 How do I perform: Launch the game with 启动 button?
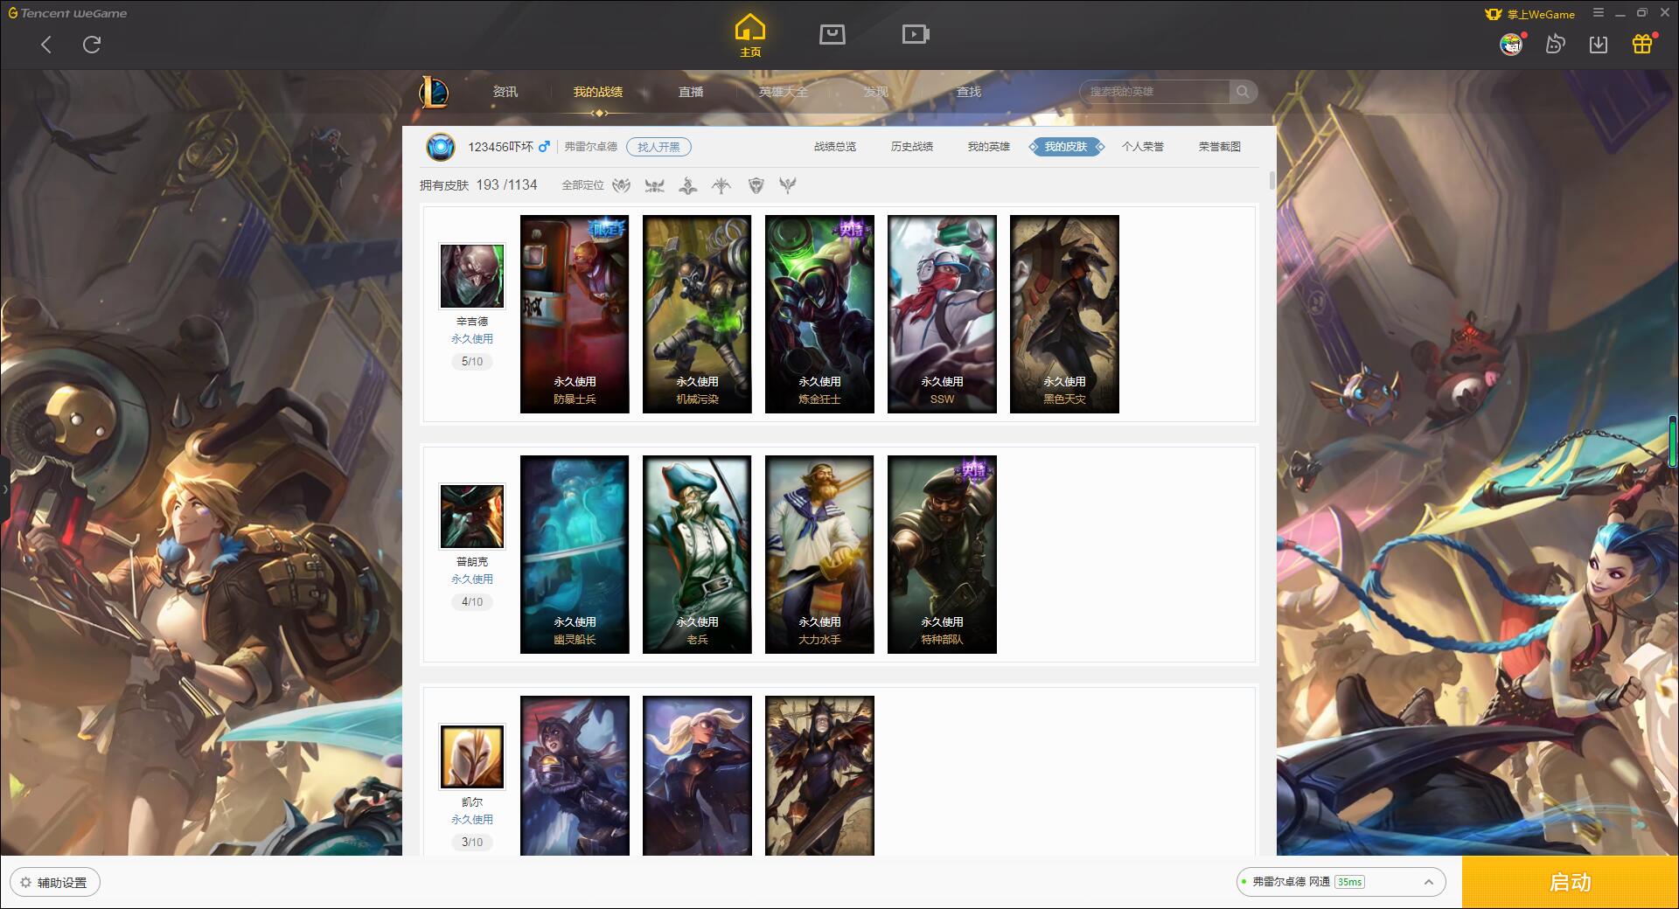[x=1570, y=883]
